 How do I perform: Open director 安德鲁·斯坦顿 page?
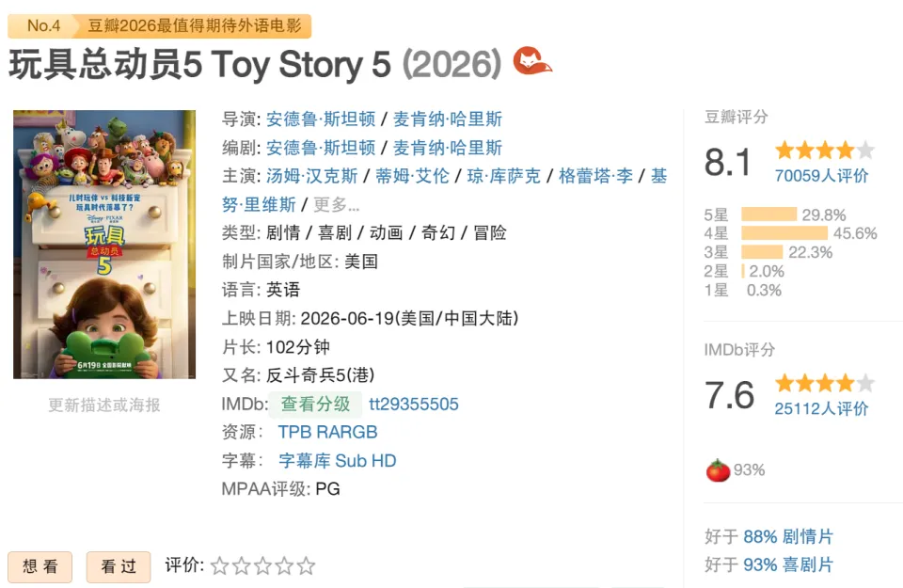321,119
